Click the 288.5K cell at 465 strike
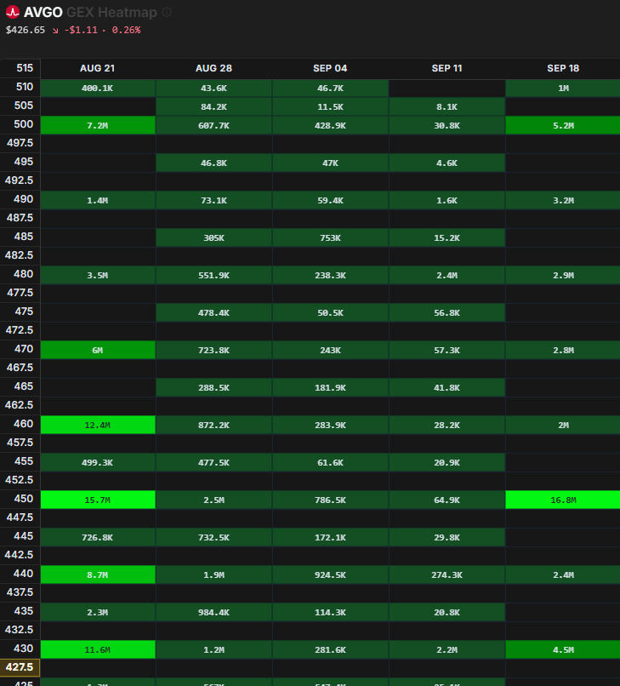This screenshot has width=620, height=686. (213, 387)
